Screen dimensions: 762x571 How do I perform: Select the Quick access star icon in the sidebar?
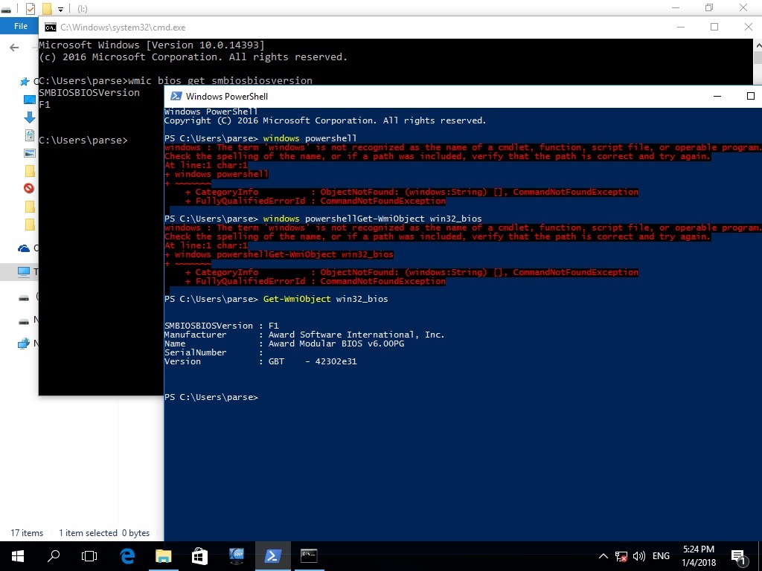click(x=25, y=82)
